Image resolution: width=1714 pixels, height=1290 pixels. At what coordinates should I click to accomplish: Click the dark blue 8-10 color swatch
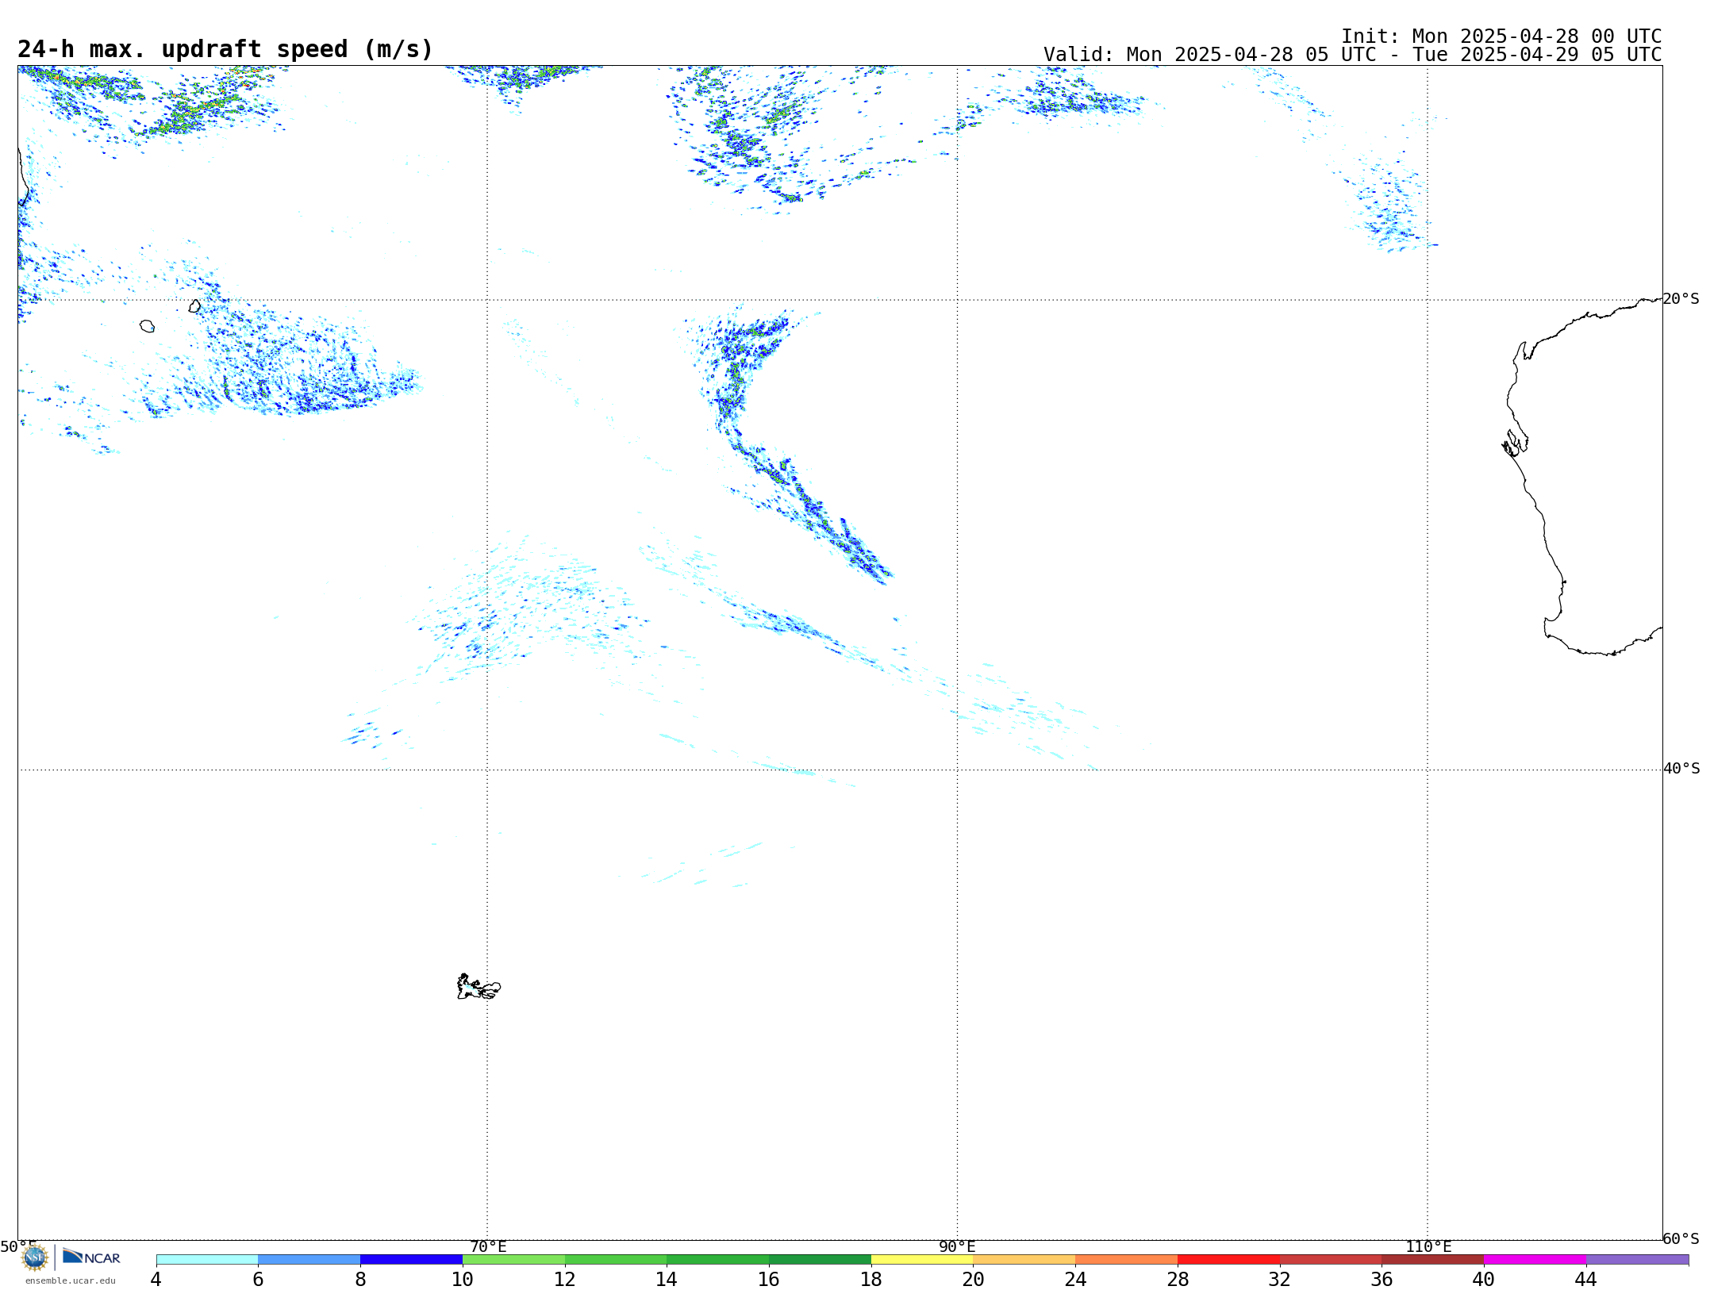pyautogui.click(x=411, y=1259)
